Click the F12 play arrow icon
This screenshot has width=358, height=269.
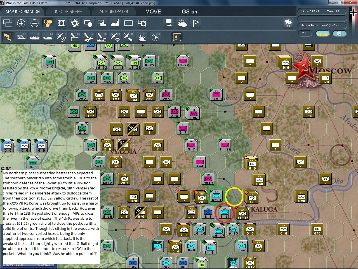155,37
